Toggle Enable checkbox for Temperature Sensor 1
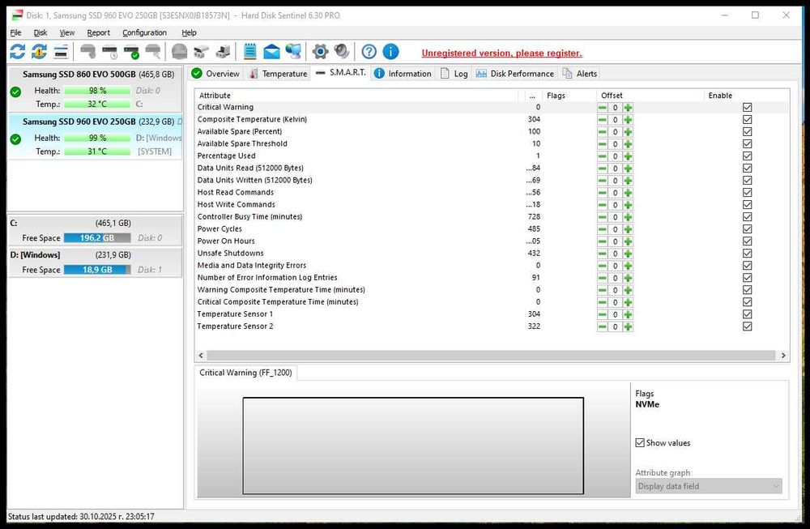The width and height of the screenshot is (810, 529). coord(747,314)
